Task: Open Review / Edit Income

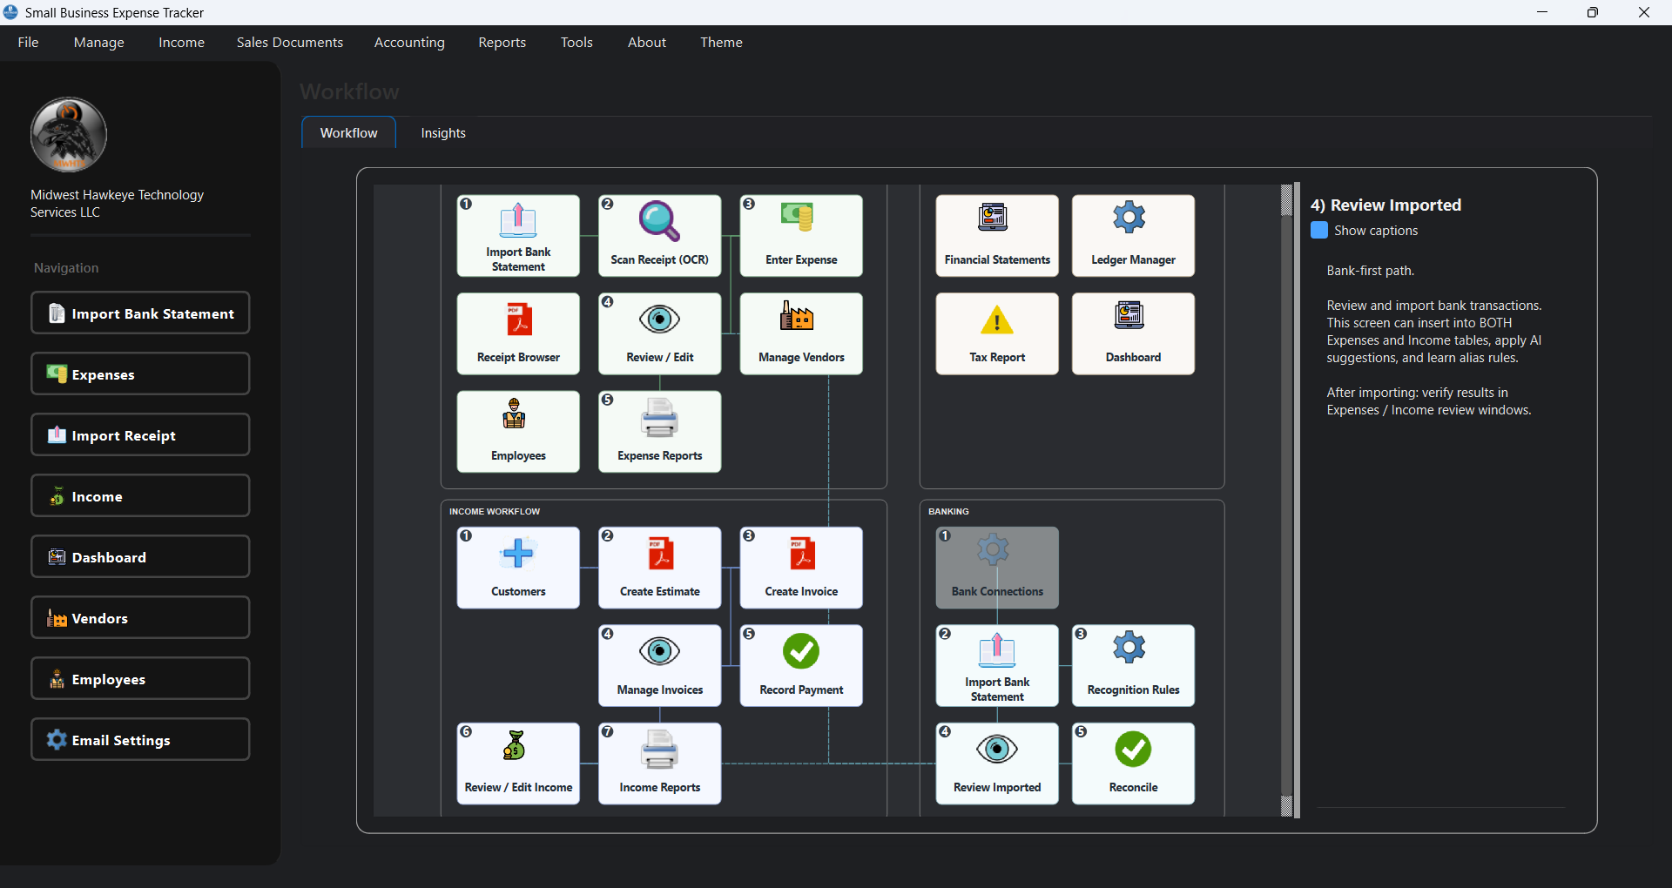Action: click(517, 763)
